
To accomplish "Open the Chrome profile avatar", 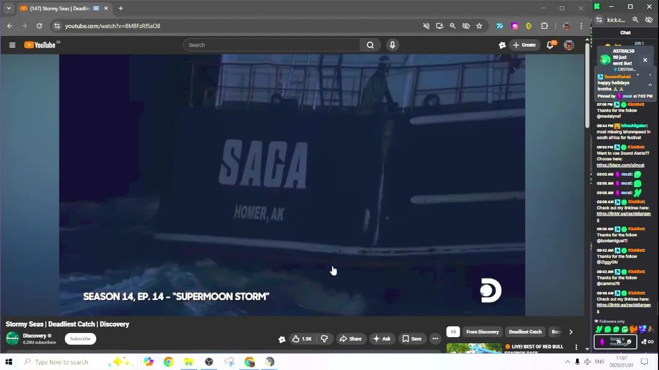I will [566, 26].
